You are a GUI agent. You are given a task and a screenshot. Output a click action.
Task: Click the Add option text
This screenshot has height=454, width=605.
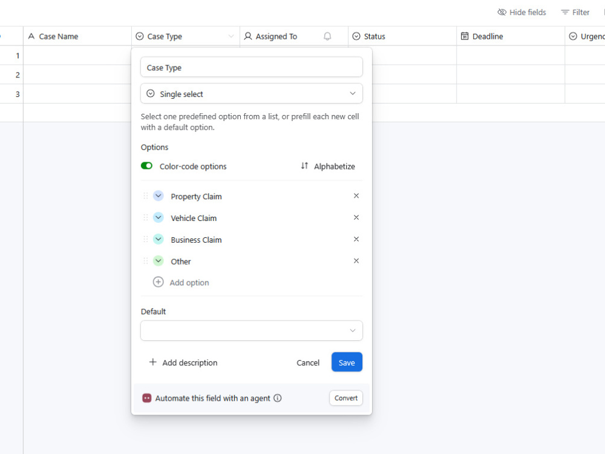[189, 283]
